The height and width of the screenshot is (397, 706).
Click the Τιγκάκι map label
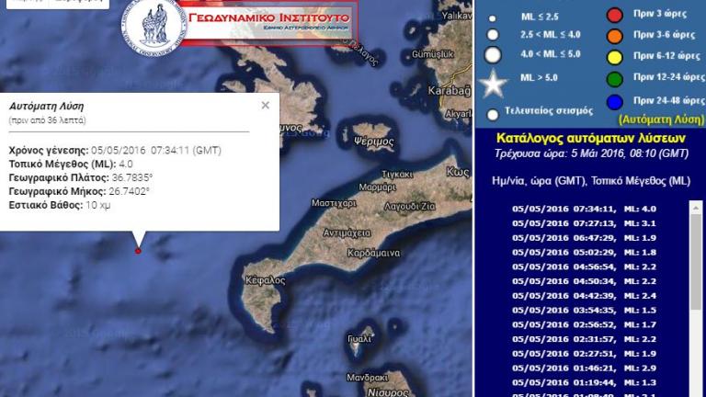tap(397, 175)
